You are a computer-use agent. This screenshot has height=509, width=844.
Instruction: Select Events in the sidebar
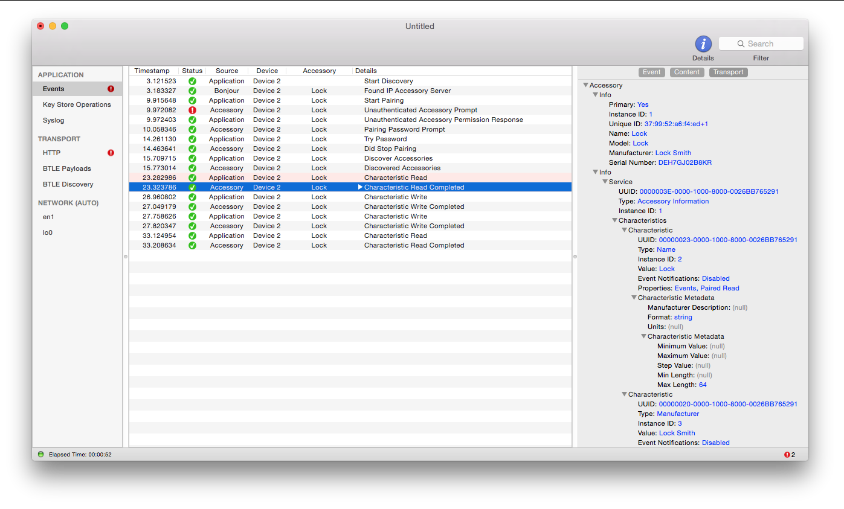[77, 89]
